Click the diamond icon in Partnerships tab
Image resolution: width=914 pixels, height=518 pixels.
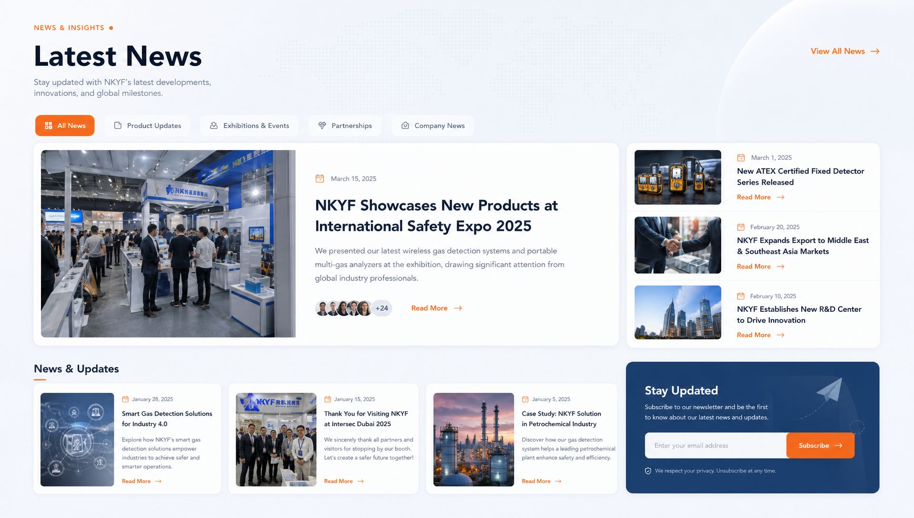322,126
